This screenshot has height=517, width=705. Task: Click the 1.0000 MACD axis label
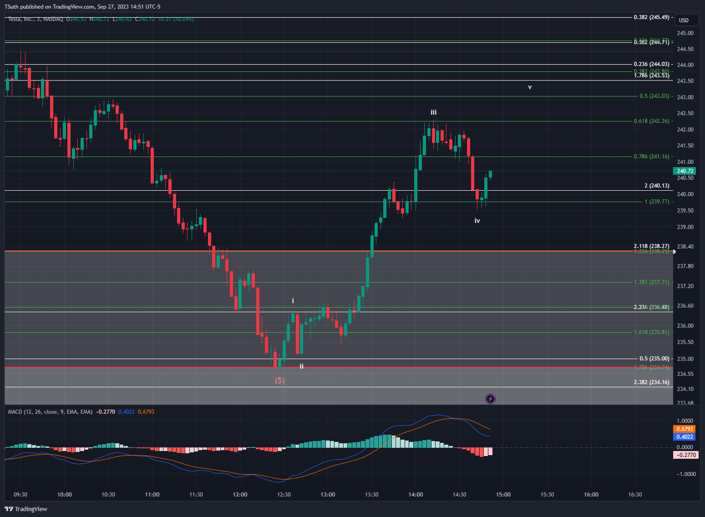(685, 421)
